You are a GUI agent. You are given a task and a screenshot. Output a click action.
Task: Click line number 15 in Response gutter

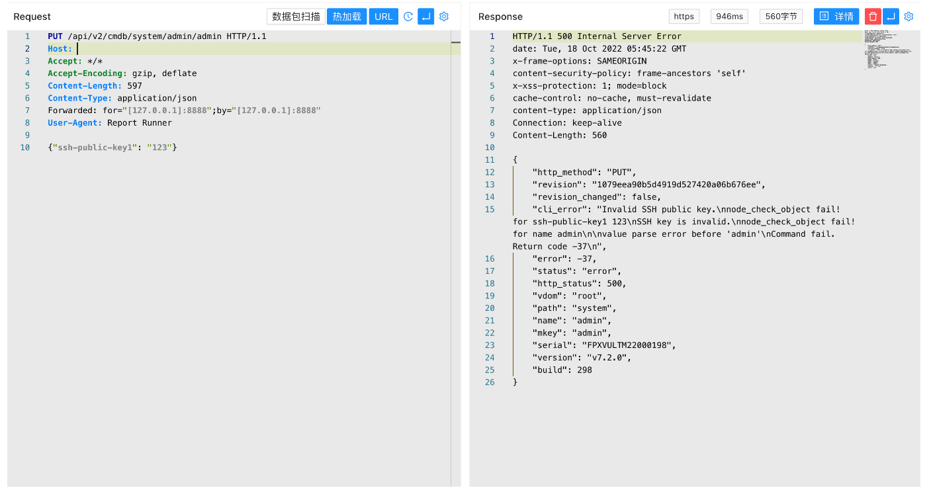(x=490, y=210)
